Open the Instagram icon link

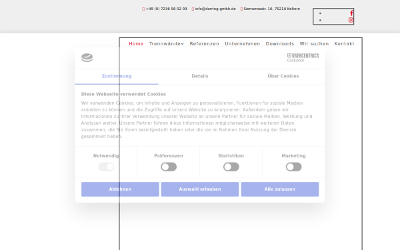351,20
